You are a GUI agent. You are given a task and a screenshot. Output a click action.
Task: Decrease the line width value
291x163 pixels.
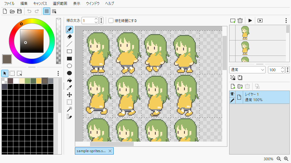click(x=96, y=22)
